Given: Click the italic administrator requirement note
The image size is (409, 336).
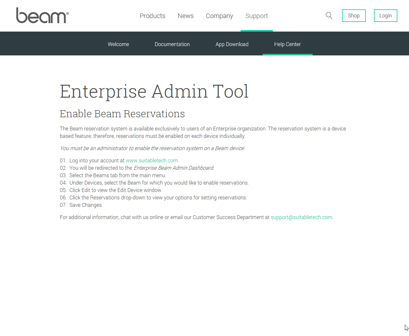Looking at the screenshot, I should (152, 148).
